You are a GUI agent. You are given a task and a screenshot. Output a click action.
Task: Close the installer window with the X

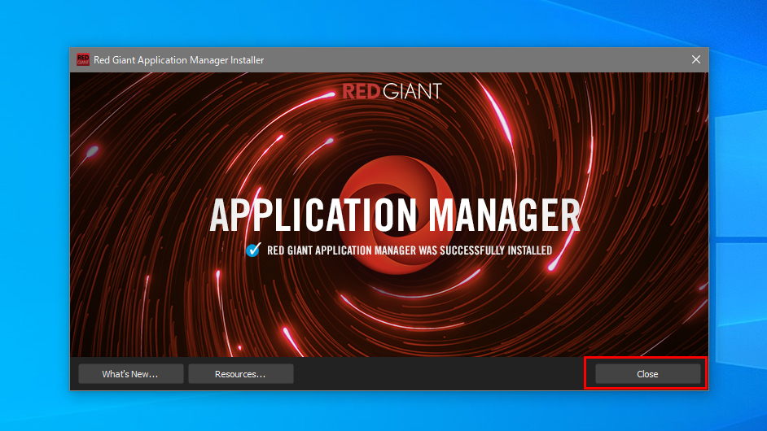tap(695, 59)
